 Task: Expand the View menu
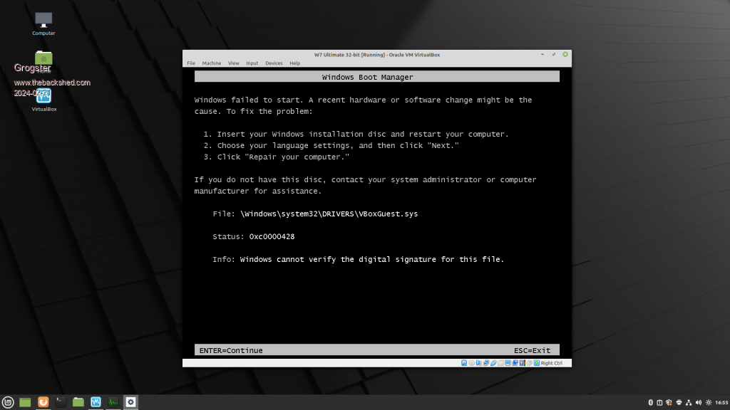click(233, 63)
